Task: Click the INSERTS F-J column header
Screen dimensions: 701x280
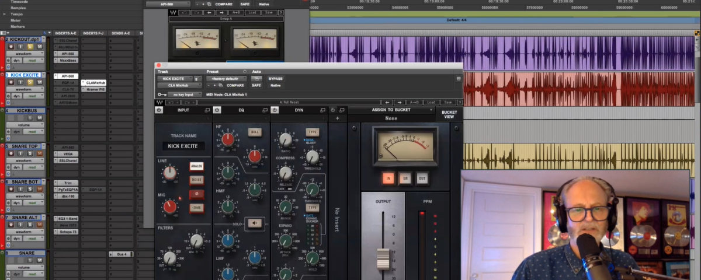Action: (92, 33)
